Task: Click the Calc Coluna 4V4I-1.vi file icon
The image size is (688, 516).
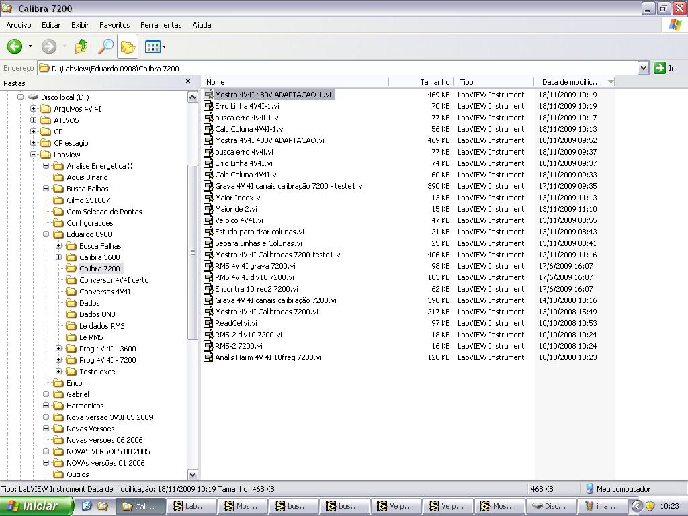Action: (208, 129)
